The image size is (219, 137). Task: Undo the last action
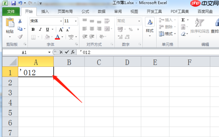coord(20,3)
